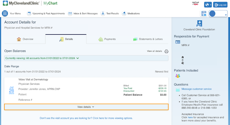Click the Patients Included people icon

[x=178, y=76]
